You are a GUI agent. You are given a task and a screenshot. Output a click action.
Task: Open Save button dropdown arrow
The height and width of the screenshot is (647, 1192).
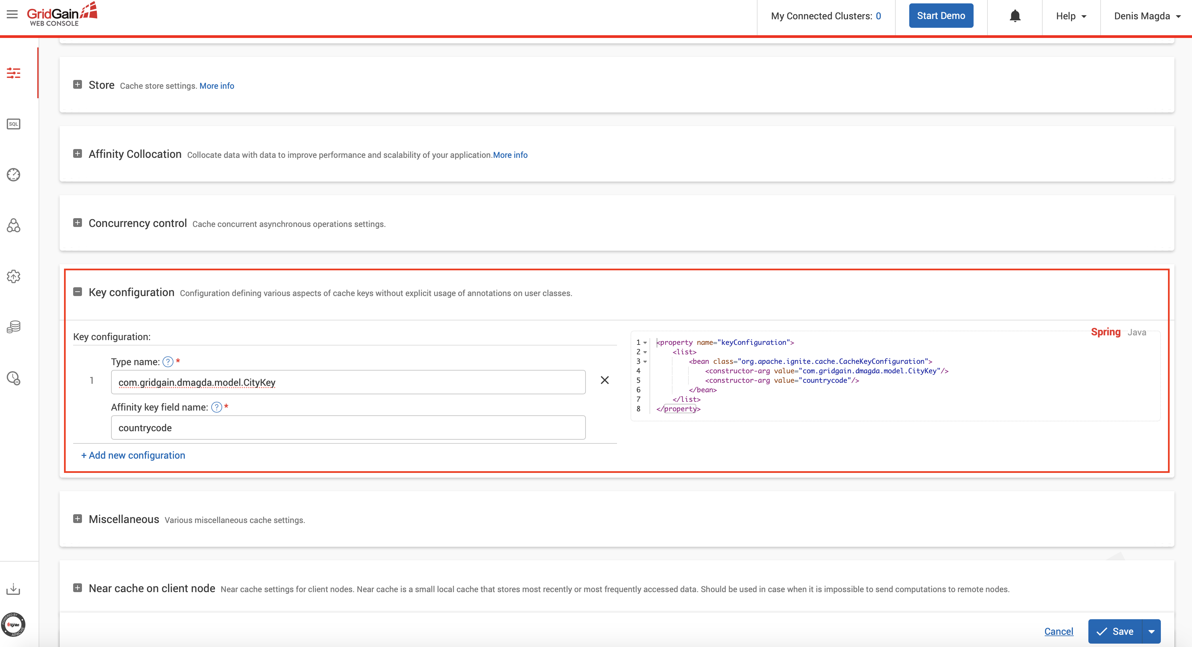click(1151, 631)
